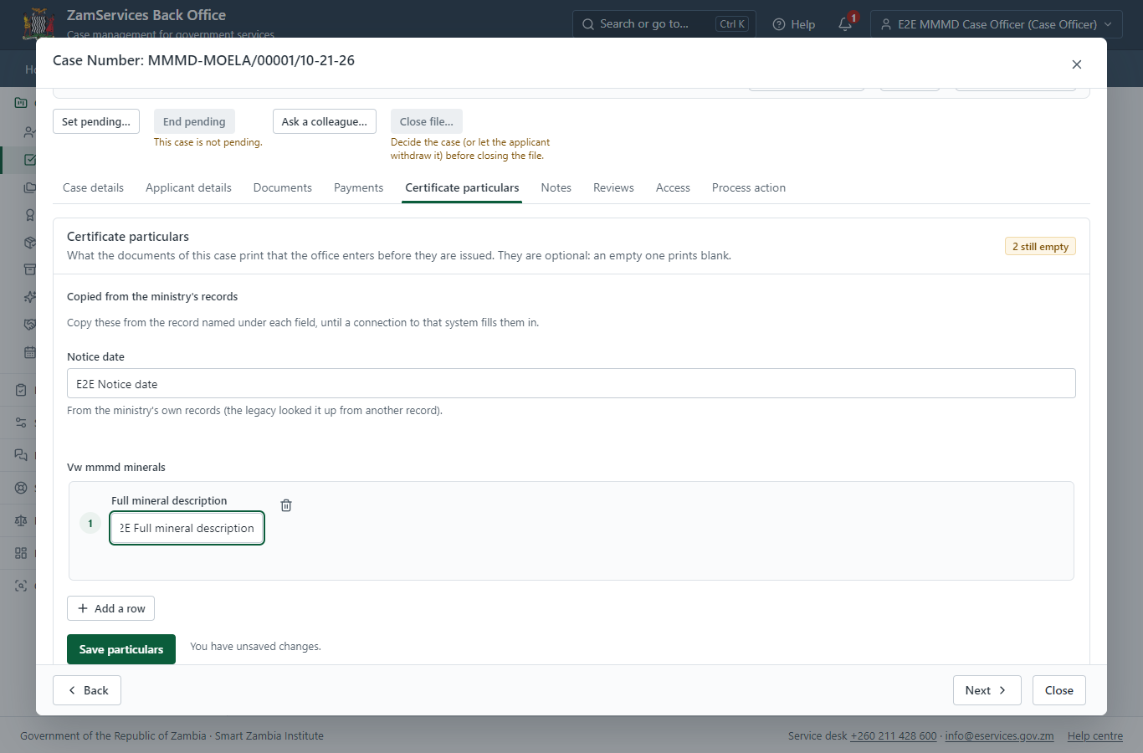Image resolution: width=1143 pixels, height=753 pixels.
Task: Click the Zambia coat of arms logo
Action: [x=39, y=23]
